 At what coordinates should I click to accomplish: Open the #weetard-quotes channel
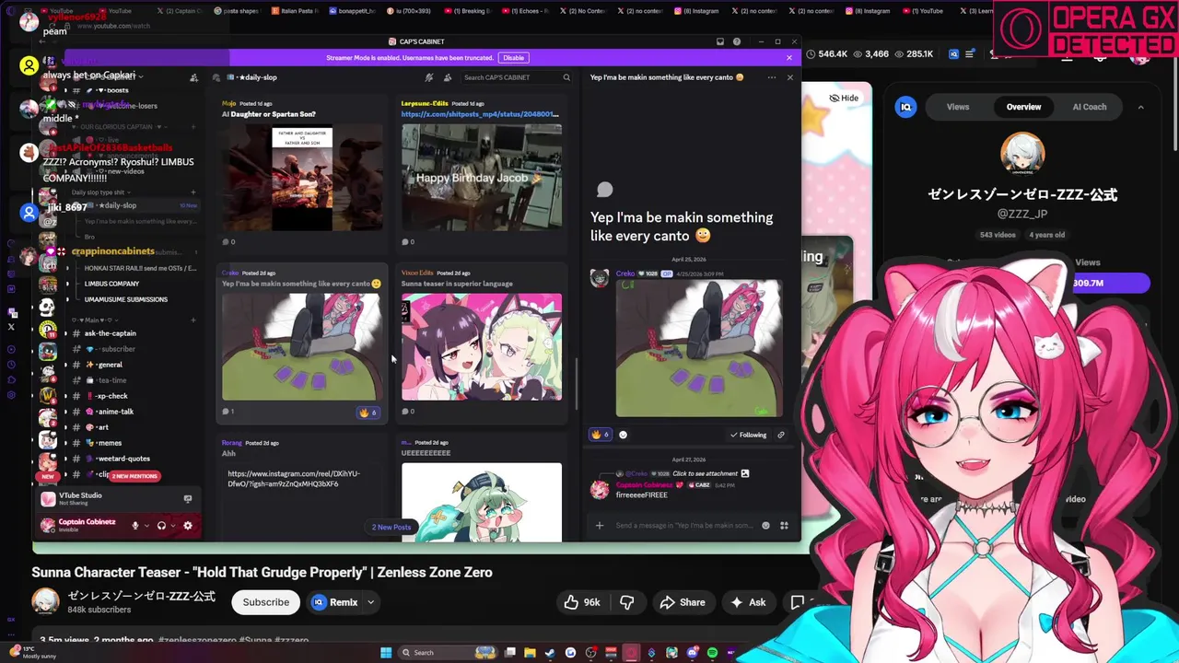point(123,459)
